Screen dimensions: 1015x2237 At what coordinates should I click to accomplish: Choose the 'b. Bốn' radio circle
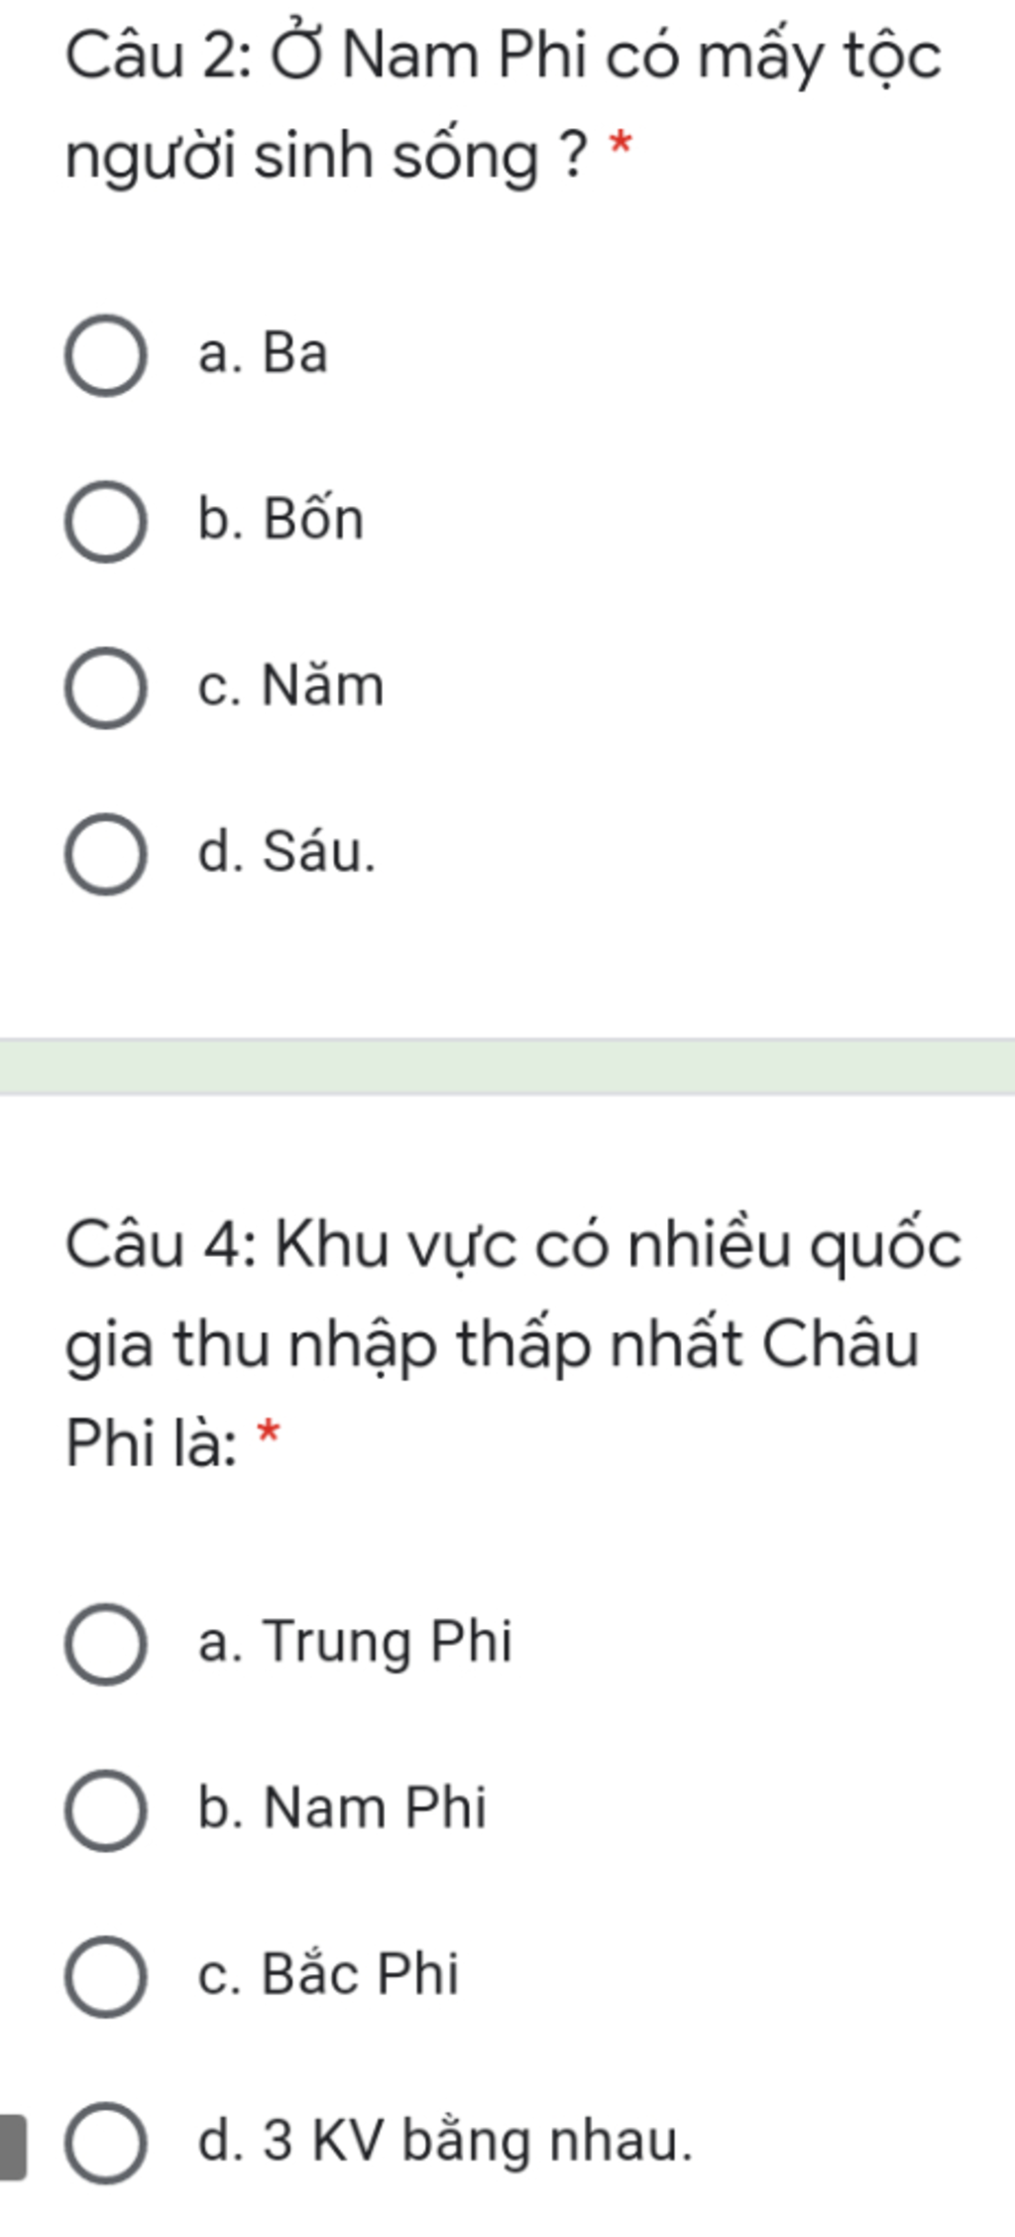pyautogui.click(x=106, y=522)
